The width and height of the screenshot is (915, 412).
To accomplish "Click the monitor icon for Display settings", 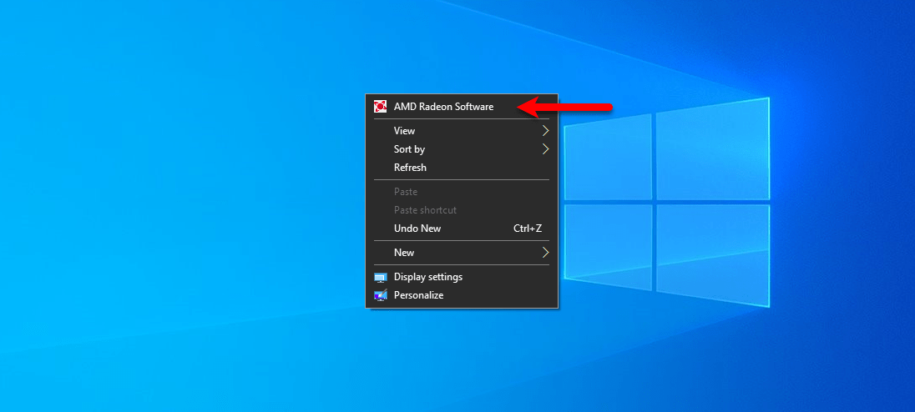I will (381, 278).
